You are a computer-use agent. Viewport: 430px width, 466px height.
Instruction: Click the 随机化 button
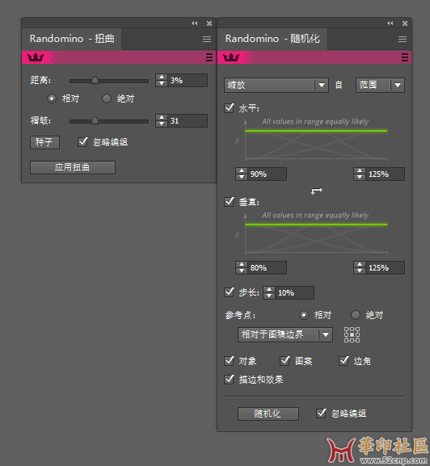(268, 414)
